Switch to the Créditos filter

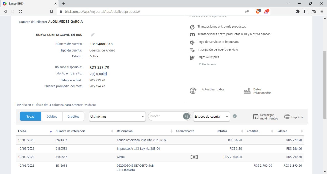point(73,116)
